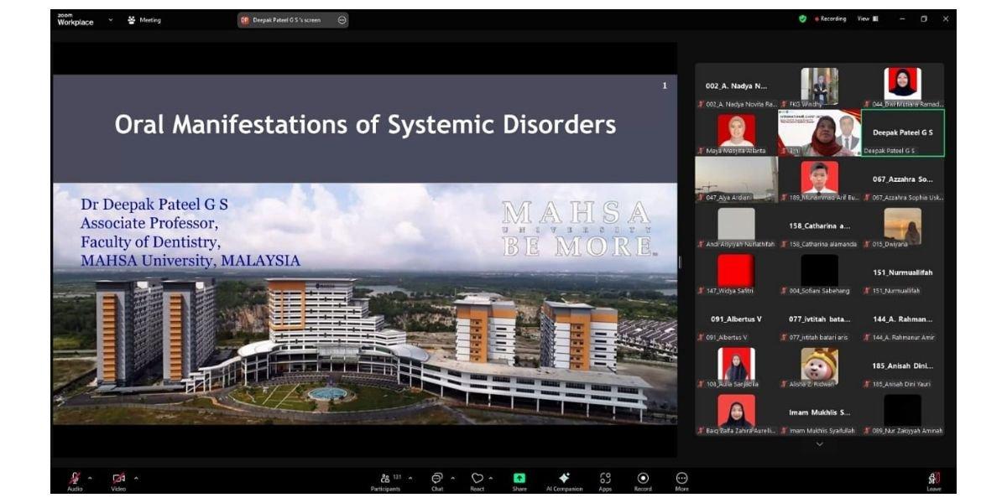Viewport: 1007px width, 503px height.
Task: Open the View layout menu
Action: point(867,19)
